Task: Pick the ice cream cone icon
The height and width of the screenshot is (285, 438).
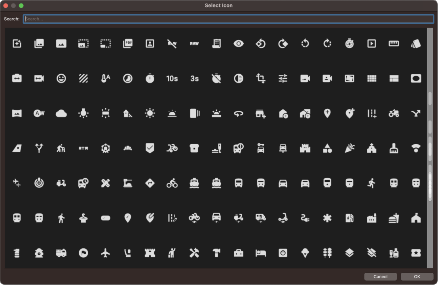Action: [305, 253]
